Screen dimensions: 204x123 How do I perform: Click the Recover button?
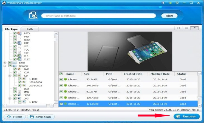point(187,116)
